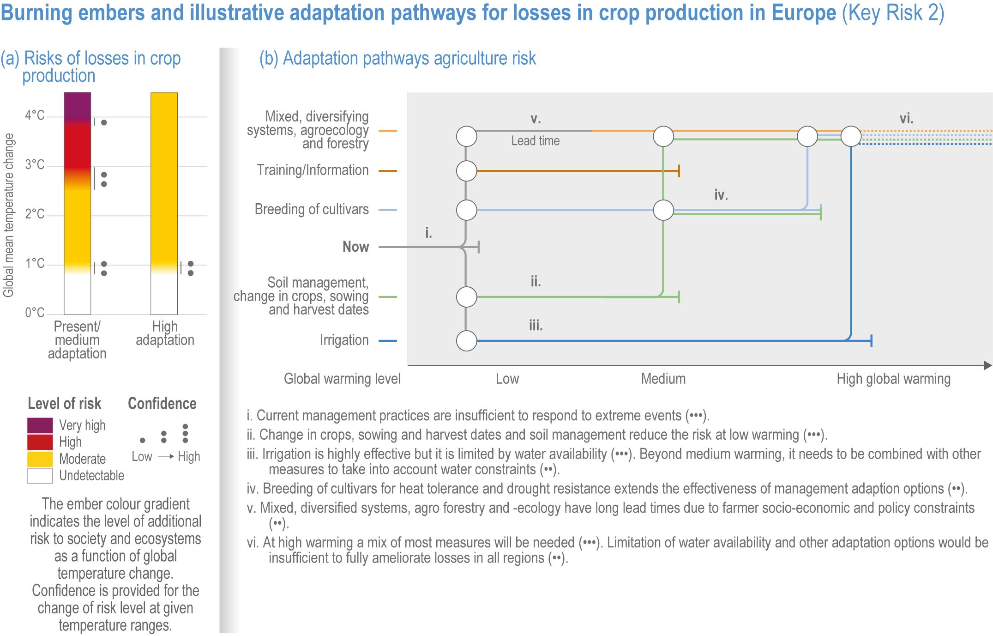Click the Training/Information pathway start circle

(x=466, y=171)
